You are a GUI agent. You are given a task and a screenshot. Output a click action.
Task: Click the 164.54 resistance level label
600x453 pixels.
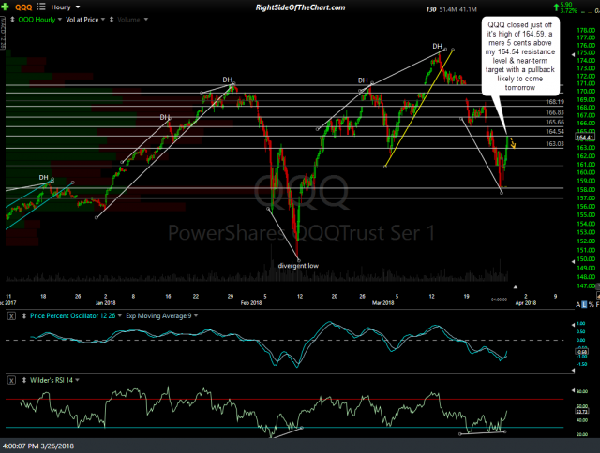click(x=555, y=131)
